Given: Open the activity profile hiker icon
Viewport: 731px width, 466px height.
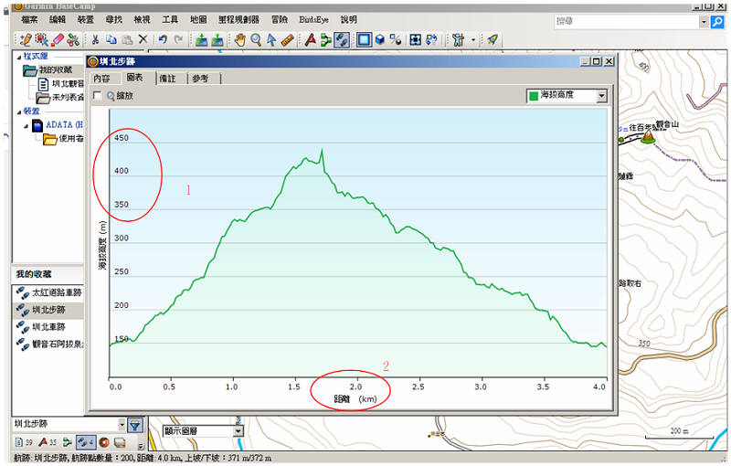Looking at the screenshot, I should click(x=459, y=40).
